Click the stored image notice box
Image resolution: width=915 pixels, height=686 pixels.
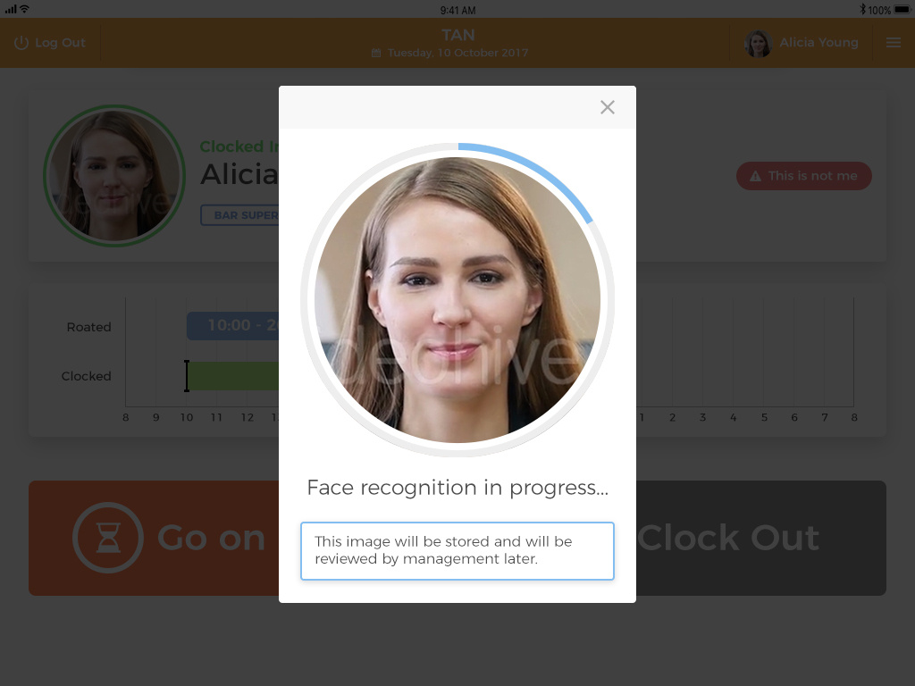tap(457, 550)
